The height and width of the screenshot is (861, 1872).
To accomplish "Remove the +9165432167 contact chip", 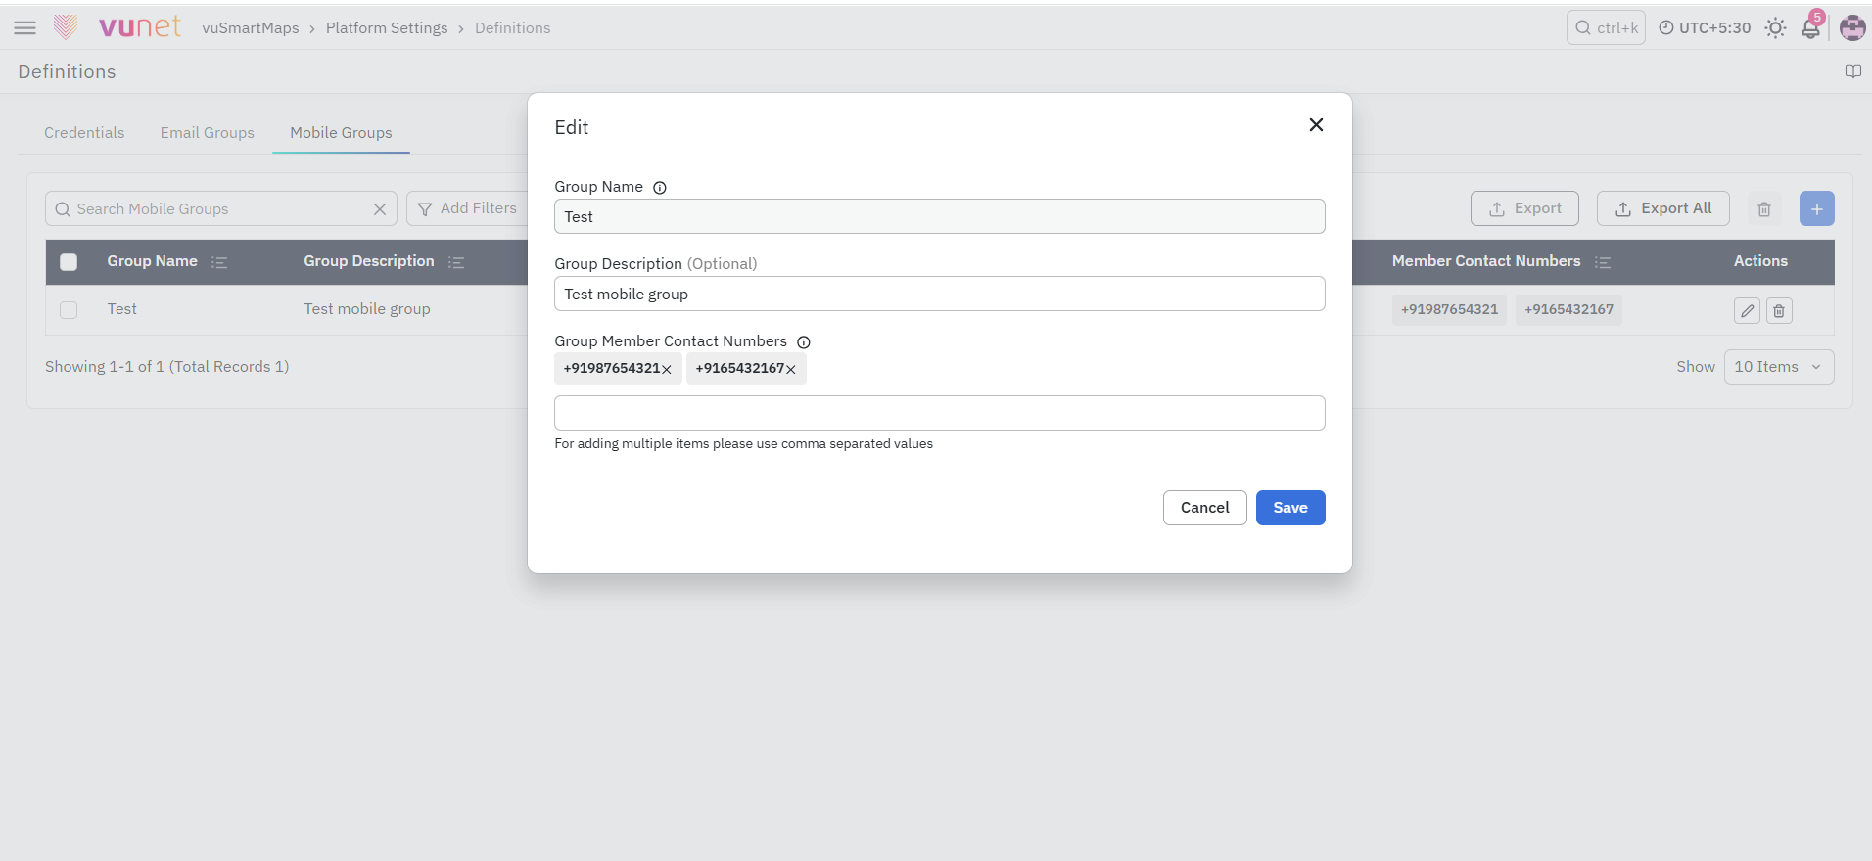I will 791,369.
